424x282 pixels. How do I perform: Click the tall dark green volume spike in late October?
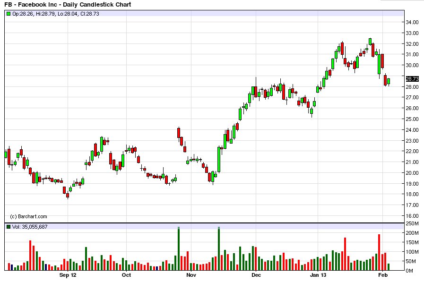tap(179, 248)
